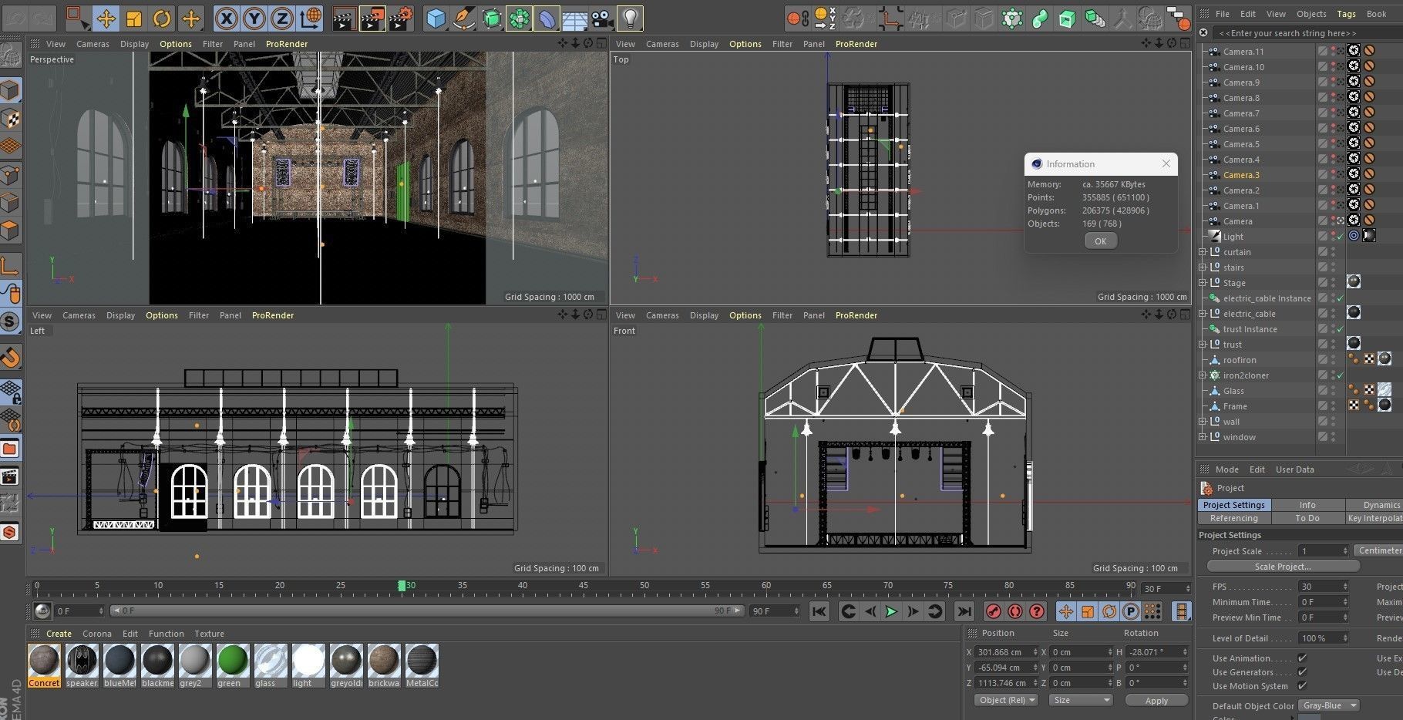The image size is (1403, 720).
Task: Click the Render View clapperboard icon
Action: 344,18
